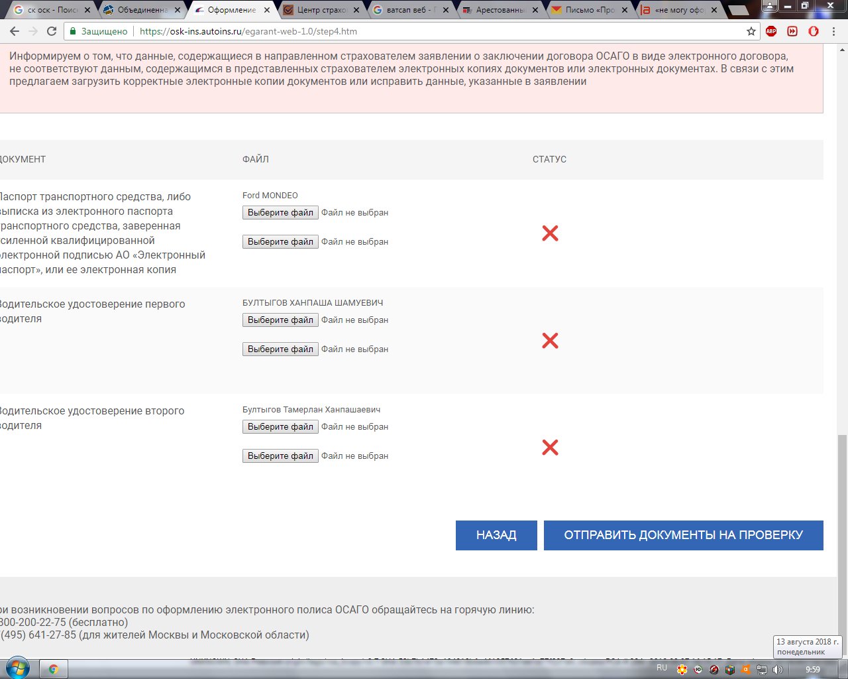The height and width of the screenshot is (679, 848).
Task: Click the green secure padlock icon
Action: pos(73,31)
